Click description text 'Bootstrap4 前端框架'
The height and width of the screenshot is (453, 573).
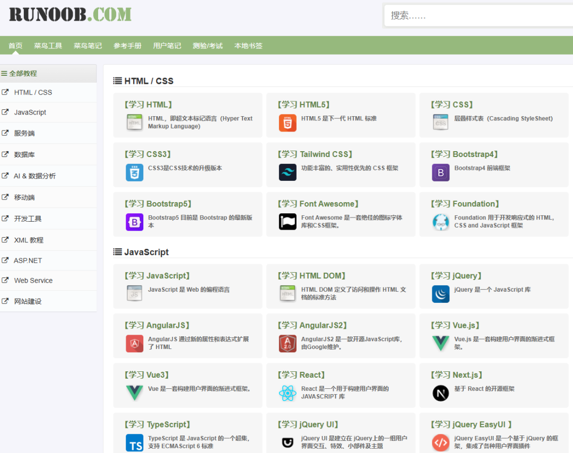pyautogui.click(x=482, y=168)
